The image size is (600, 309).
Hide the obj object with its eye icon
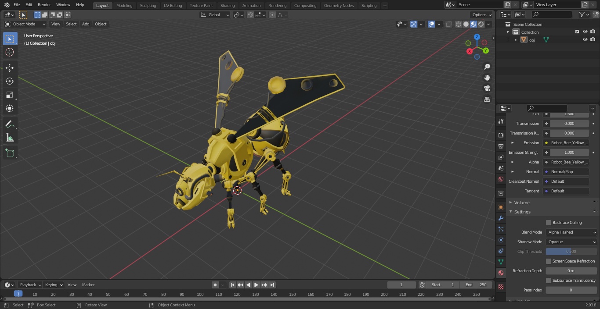pos(585,40)
